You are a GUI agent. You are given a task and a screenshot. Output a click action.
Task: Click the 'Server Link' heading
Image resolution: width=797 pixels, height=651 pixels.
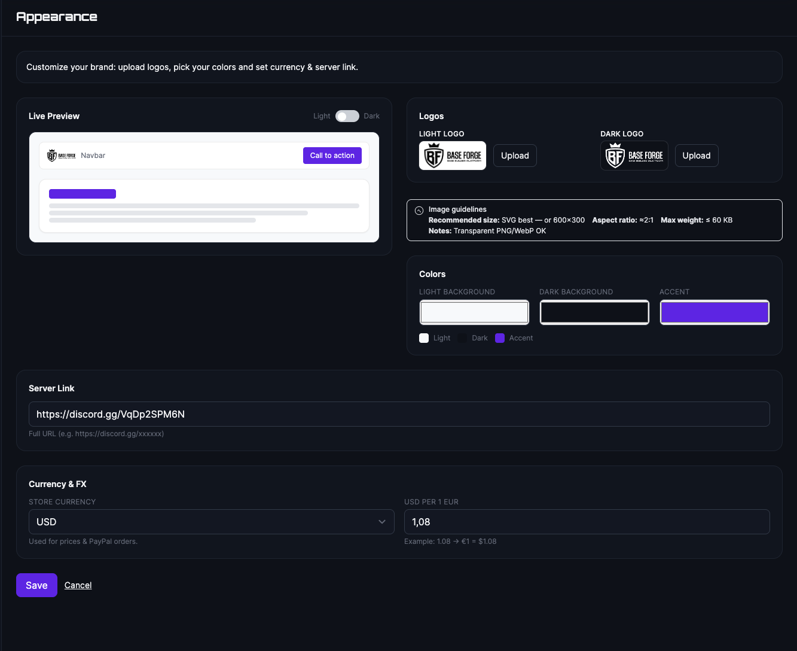click(51, 388)
